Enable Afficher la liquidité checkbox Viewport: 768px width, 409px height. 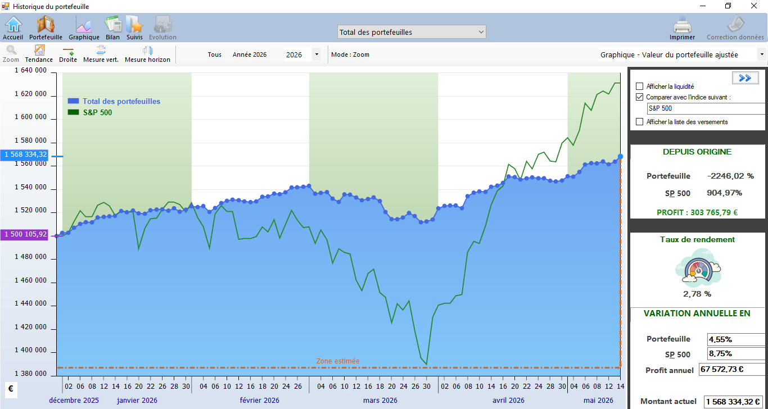[639, 87]
